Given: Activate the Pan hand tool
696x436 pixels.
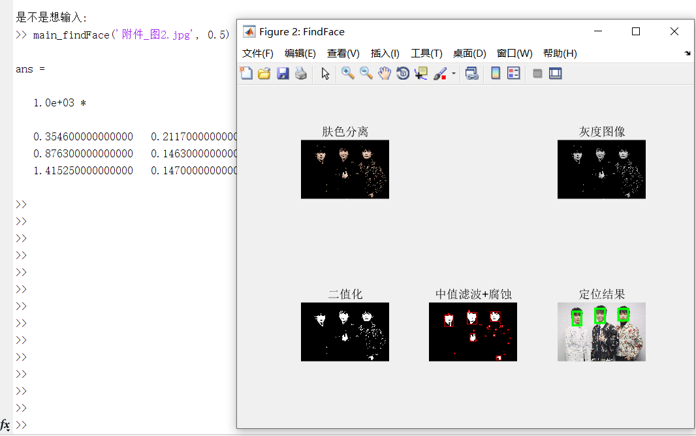Looking at the screenshot, I should 385,73.
